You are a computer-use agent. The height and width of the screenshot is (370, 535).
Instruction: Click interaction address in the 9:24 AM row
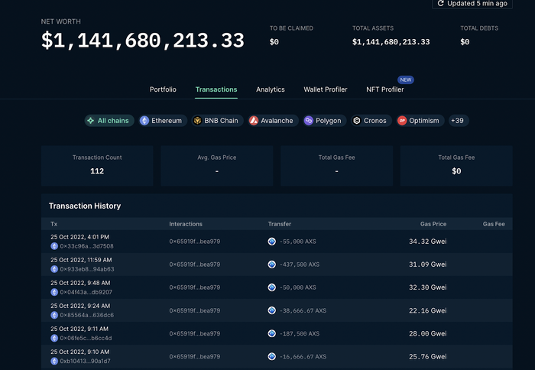(x=194, y=310)
